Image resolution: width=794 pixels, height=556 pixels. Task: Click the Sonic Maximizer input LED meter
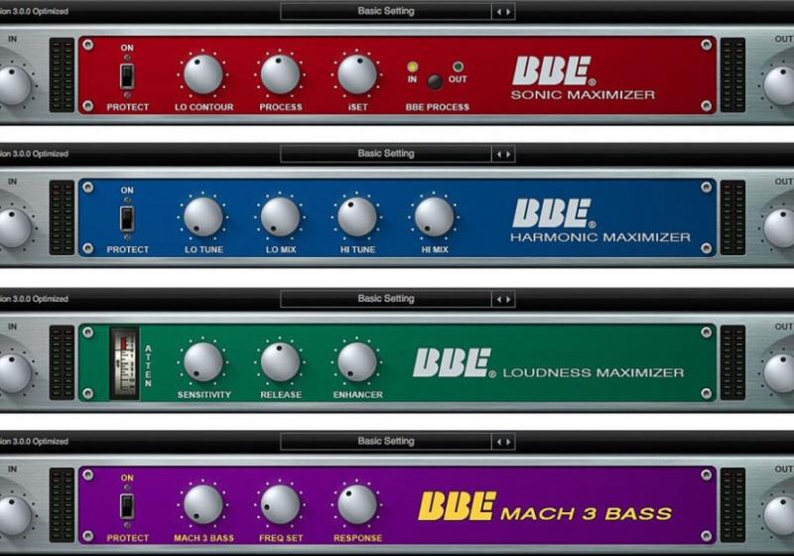click(62, 74)
